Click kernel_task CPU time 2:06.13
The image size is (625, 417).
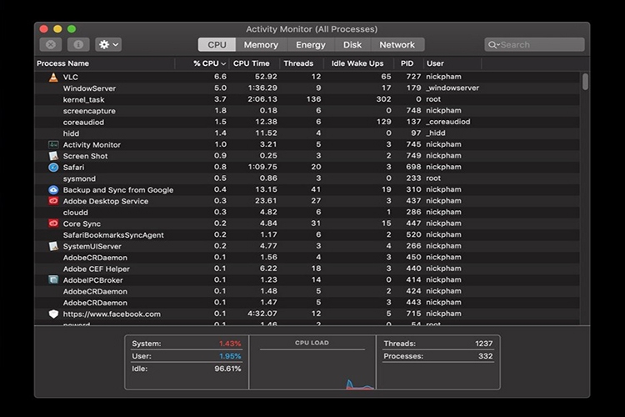tap(262, 99)
